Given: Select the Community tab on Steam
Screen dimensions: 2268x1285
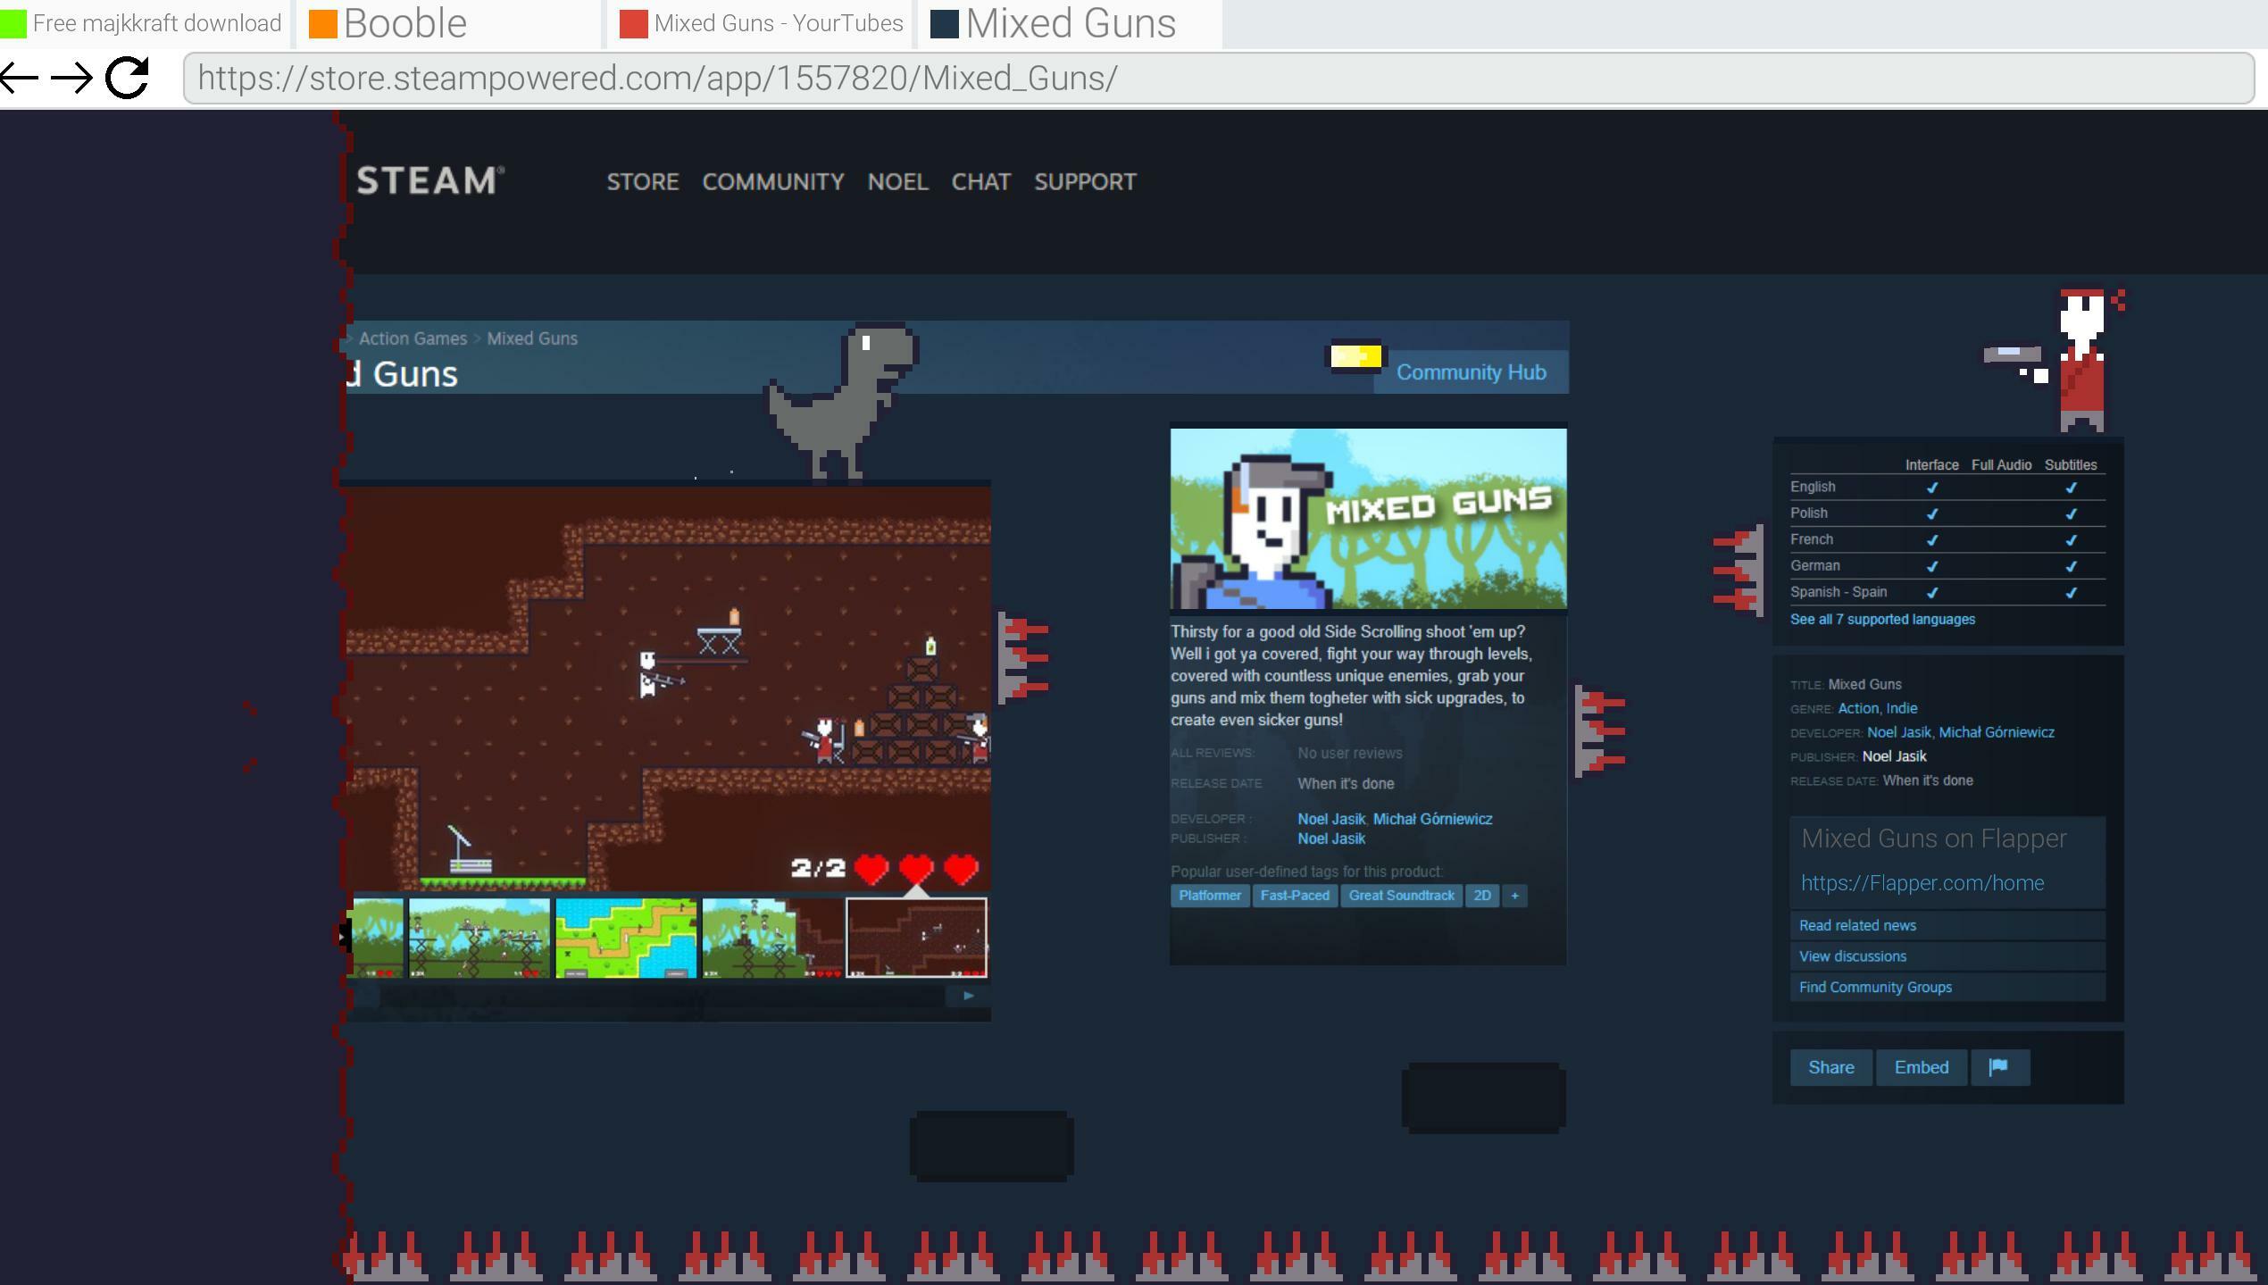Looking at the screenshot, I should tap(774, 182).
